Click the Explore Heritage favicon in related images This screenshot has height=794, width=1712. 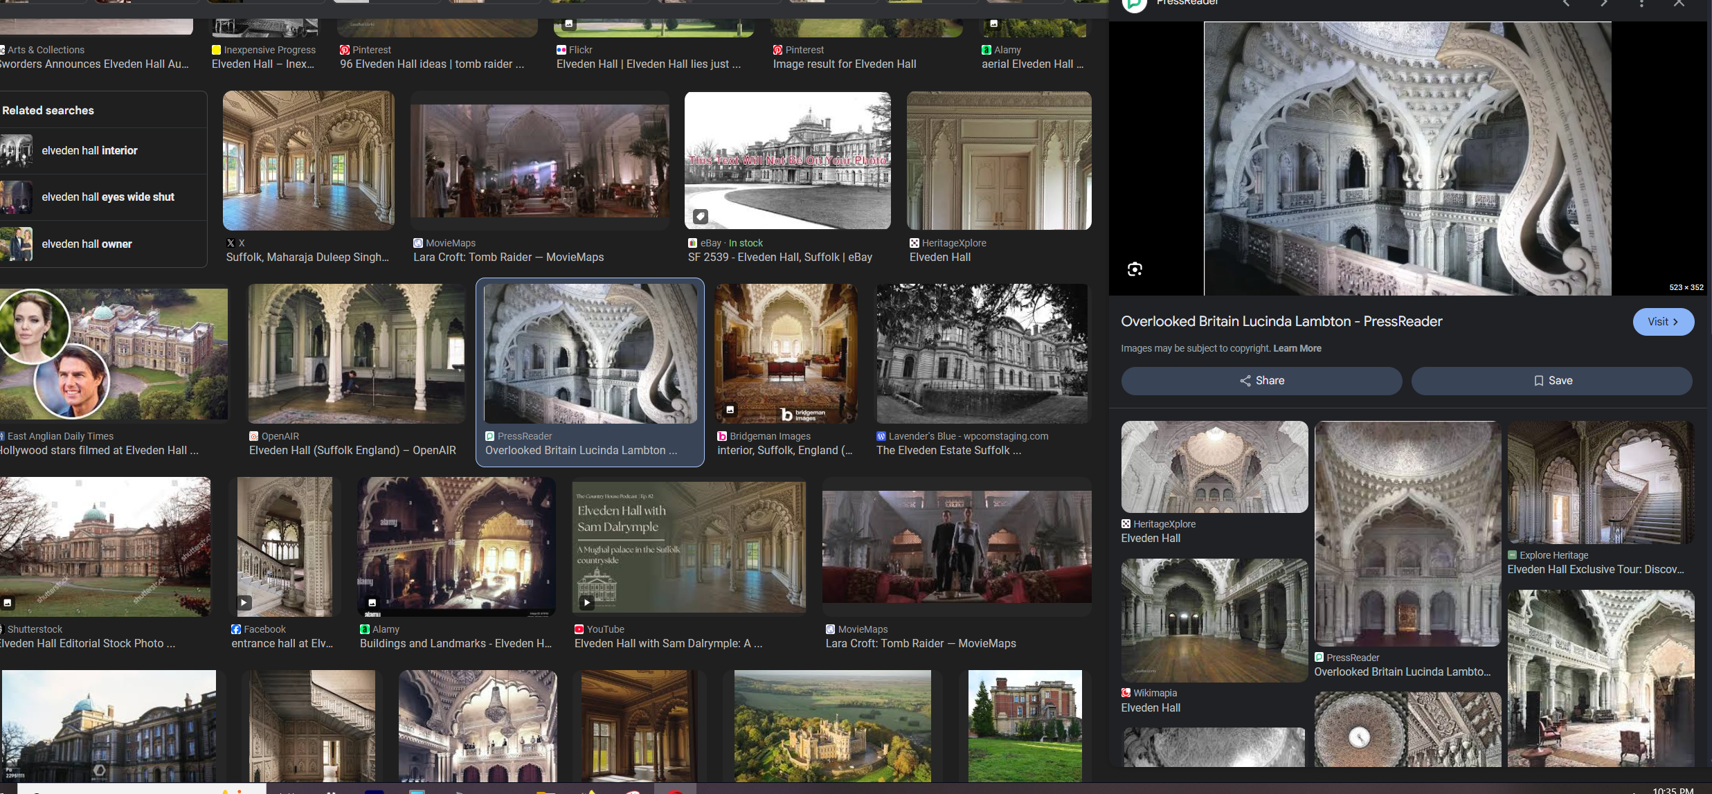(x=1513, y=555)
